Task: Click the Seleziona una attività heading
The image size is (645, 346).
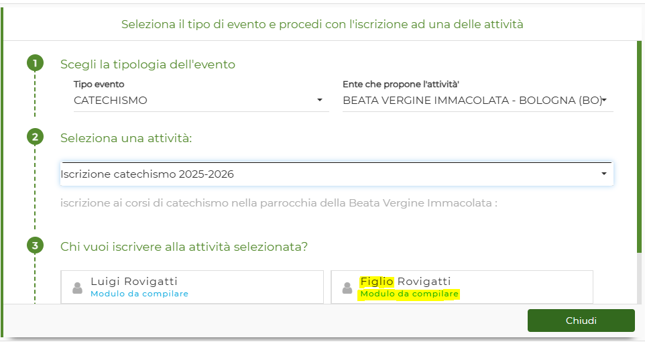Action: coord(126,138)
